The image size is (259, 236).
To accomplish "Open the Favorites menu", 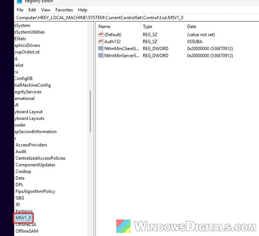I will pos(64,10).
